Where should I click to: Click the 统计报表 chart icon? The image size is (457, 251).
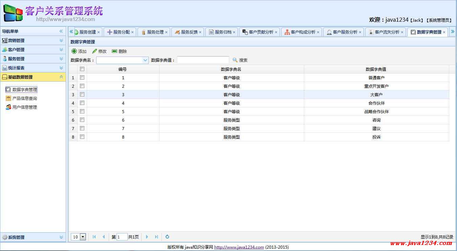pos(4,68)
